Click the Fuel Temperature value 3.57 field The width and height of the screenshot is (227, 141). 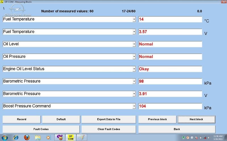point(170,32)
